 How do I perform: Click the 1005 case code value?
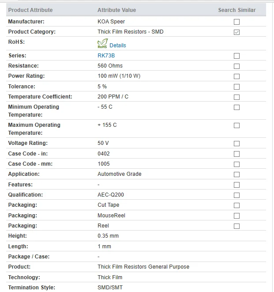pos(104,164)
